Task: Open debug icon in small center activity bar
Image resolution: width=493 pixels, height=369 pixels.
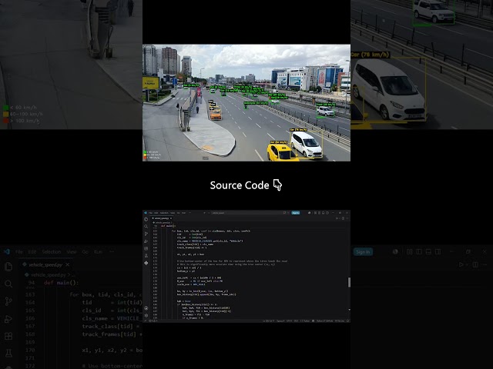Action: [x=146, y=241]
